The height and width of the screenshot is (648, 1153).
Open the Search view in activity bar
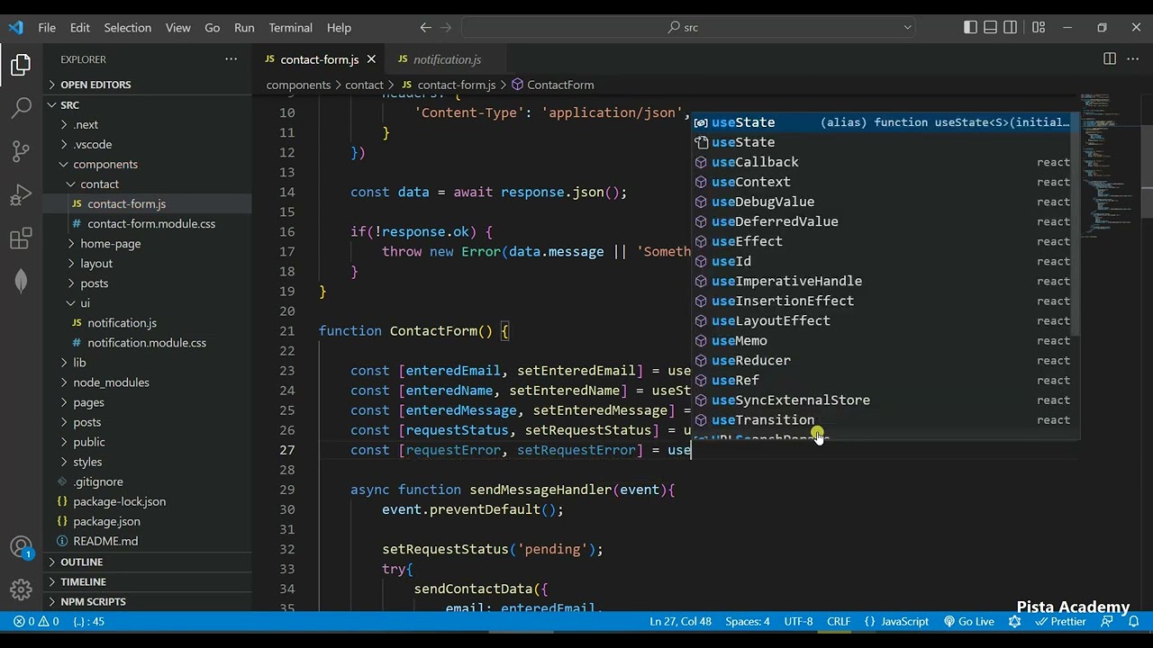pos(21,108)
